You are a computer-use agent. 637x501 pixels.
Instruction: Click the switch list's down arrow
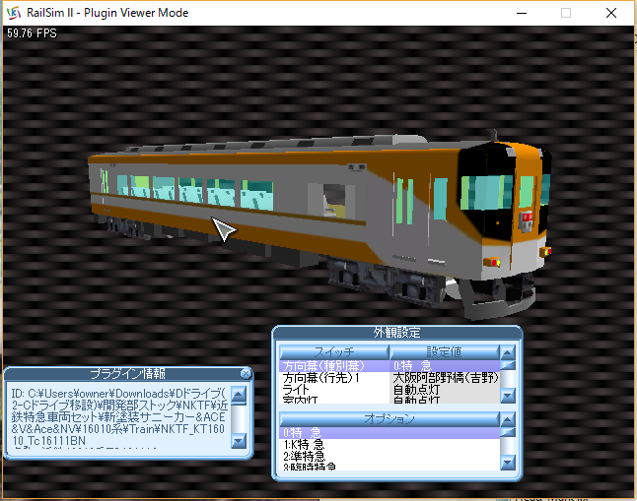(x=508, y=396)
